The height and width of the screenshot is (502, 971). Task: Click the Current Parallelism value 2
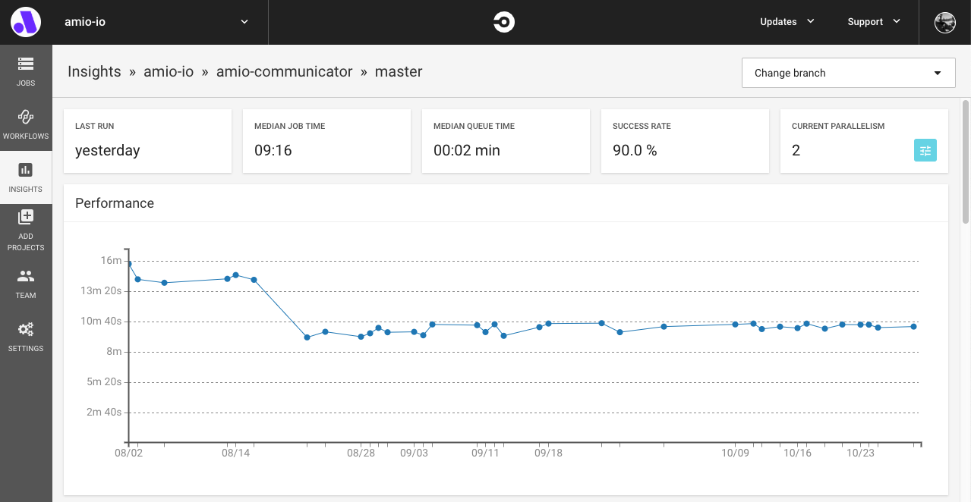[796, 150]
